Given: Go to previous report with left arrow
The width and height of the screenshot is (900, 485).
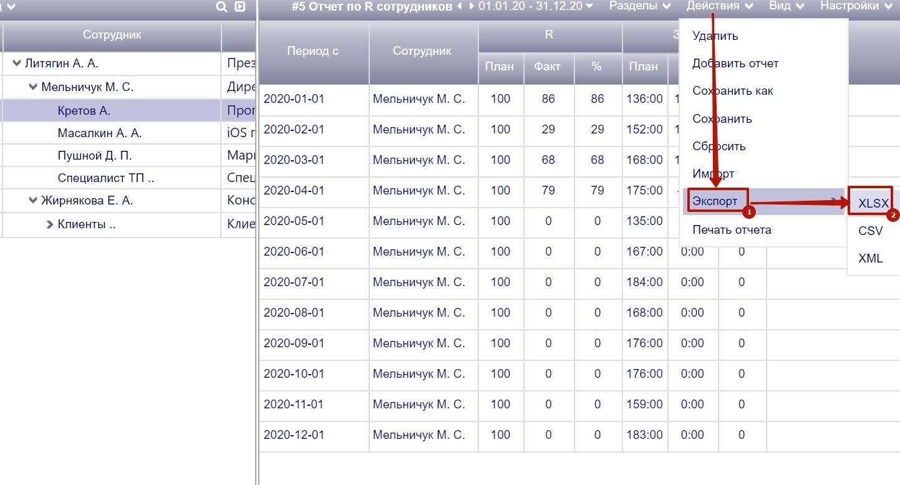Looking at the screenshot, I should coord(460,6).
